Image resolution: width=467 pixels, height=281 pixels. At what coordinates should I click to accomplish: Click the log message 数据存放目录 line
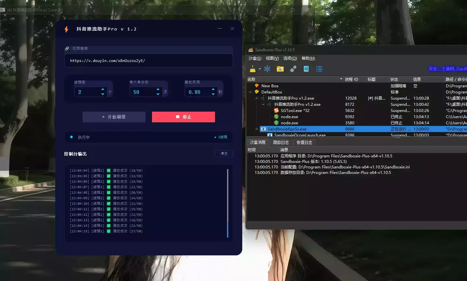[336, 172]
